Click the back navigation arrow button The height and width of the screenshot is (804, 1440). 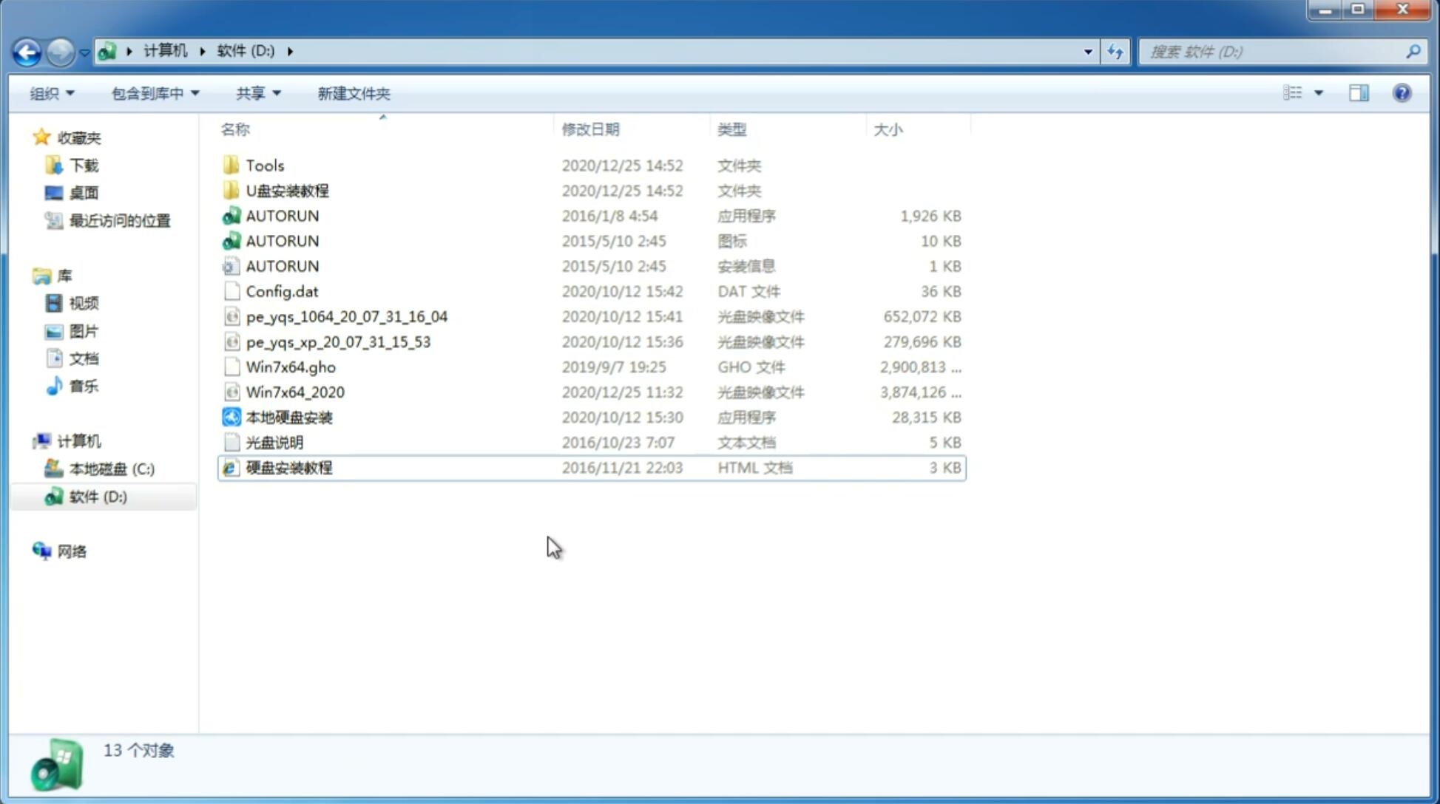pos(27,50)
